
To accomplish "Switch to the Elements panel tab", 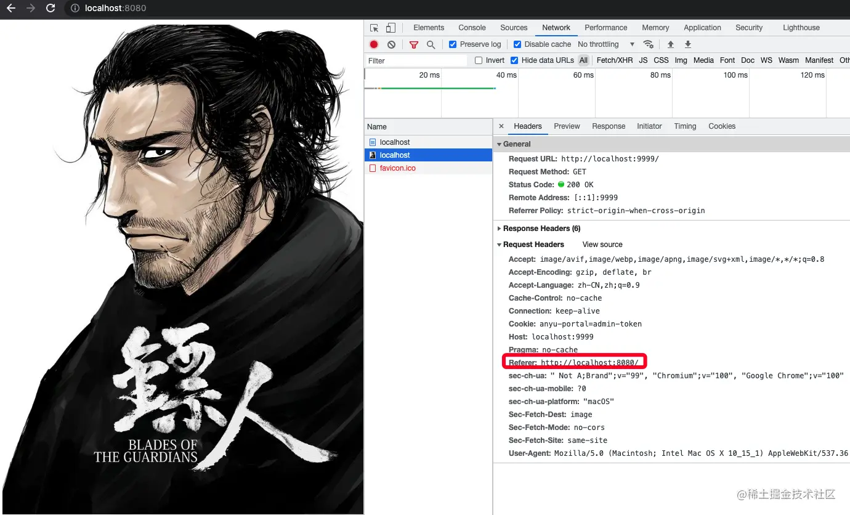I will 429,28.
